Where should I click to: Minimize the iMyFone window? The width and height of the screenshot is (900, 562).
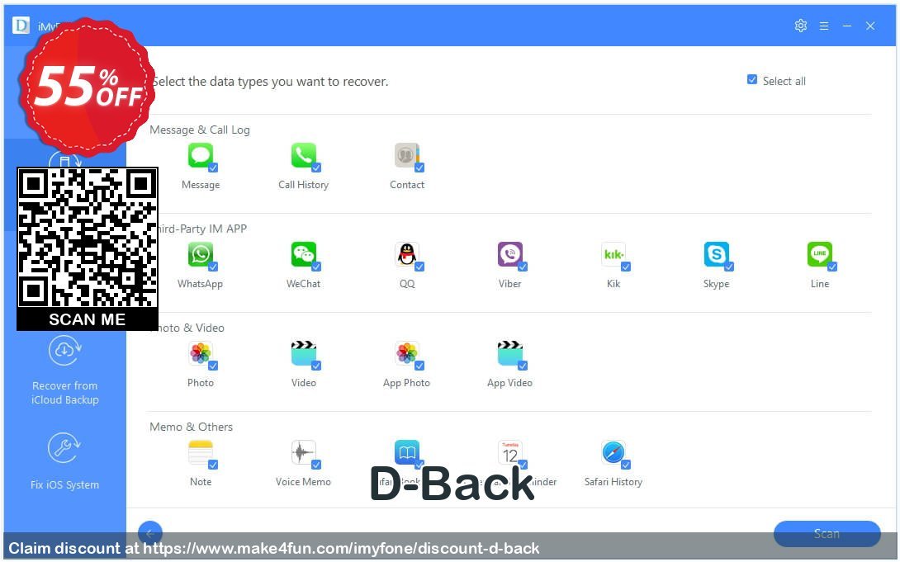point(847,26)
